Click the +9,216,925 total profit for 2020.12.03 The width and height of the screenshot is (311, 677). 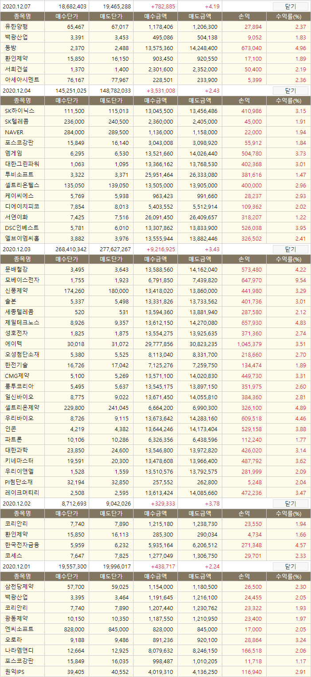[161, 249]
